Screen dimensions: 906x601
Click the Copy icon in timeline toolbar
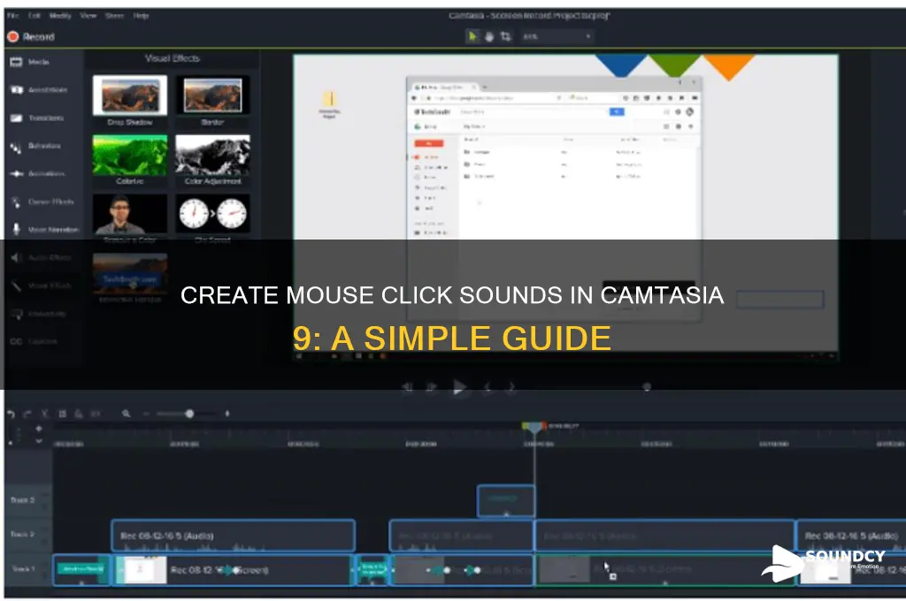tap(62, 414)
